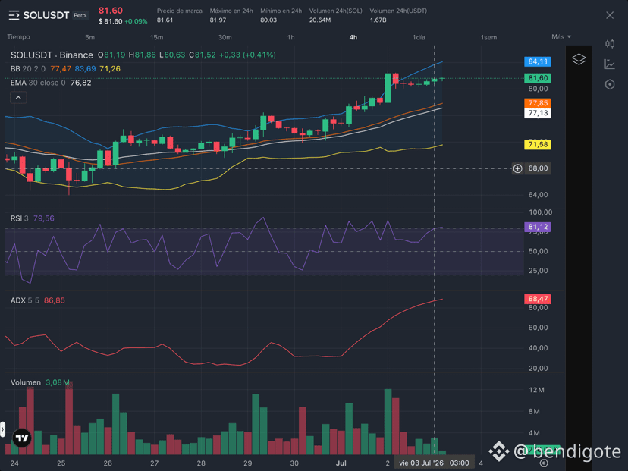Screen dimensions: 628x471
Task: Click the 68,00 crosshair price label
Action: pyautogui.click(x=538, y=168)
